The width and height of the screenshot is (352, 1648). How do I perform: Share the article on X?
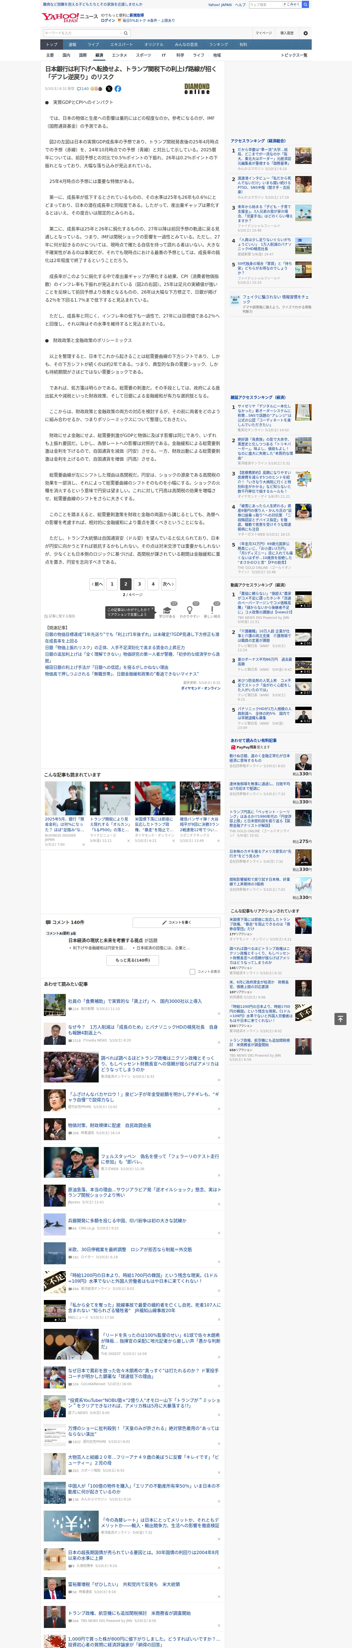pos(109,89)
